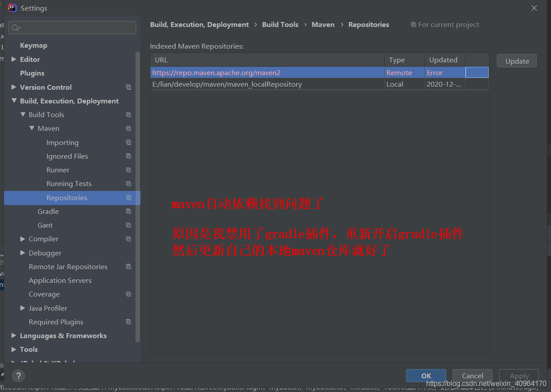
Task: Open the Gant settings page
Action: [45, 225]
